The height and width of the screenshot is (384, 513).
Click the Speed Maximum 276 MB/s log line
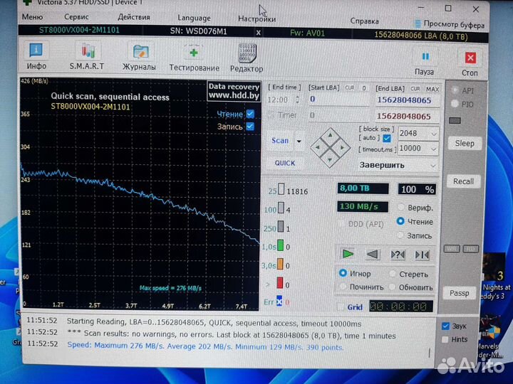(205, 346)
